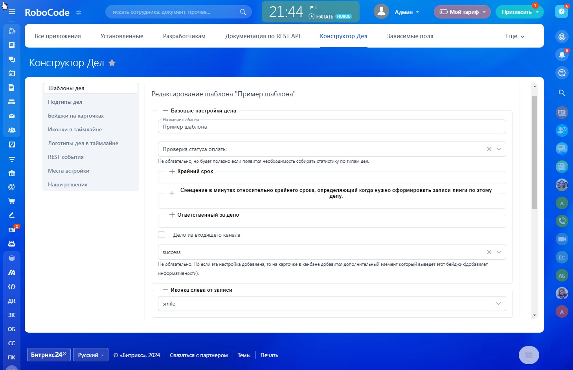Collapse the Базовые настройки дела section
Viewport: 573px width, 370px height.
coord(165,111)
